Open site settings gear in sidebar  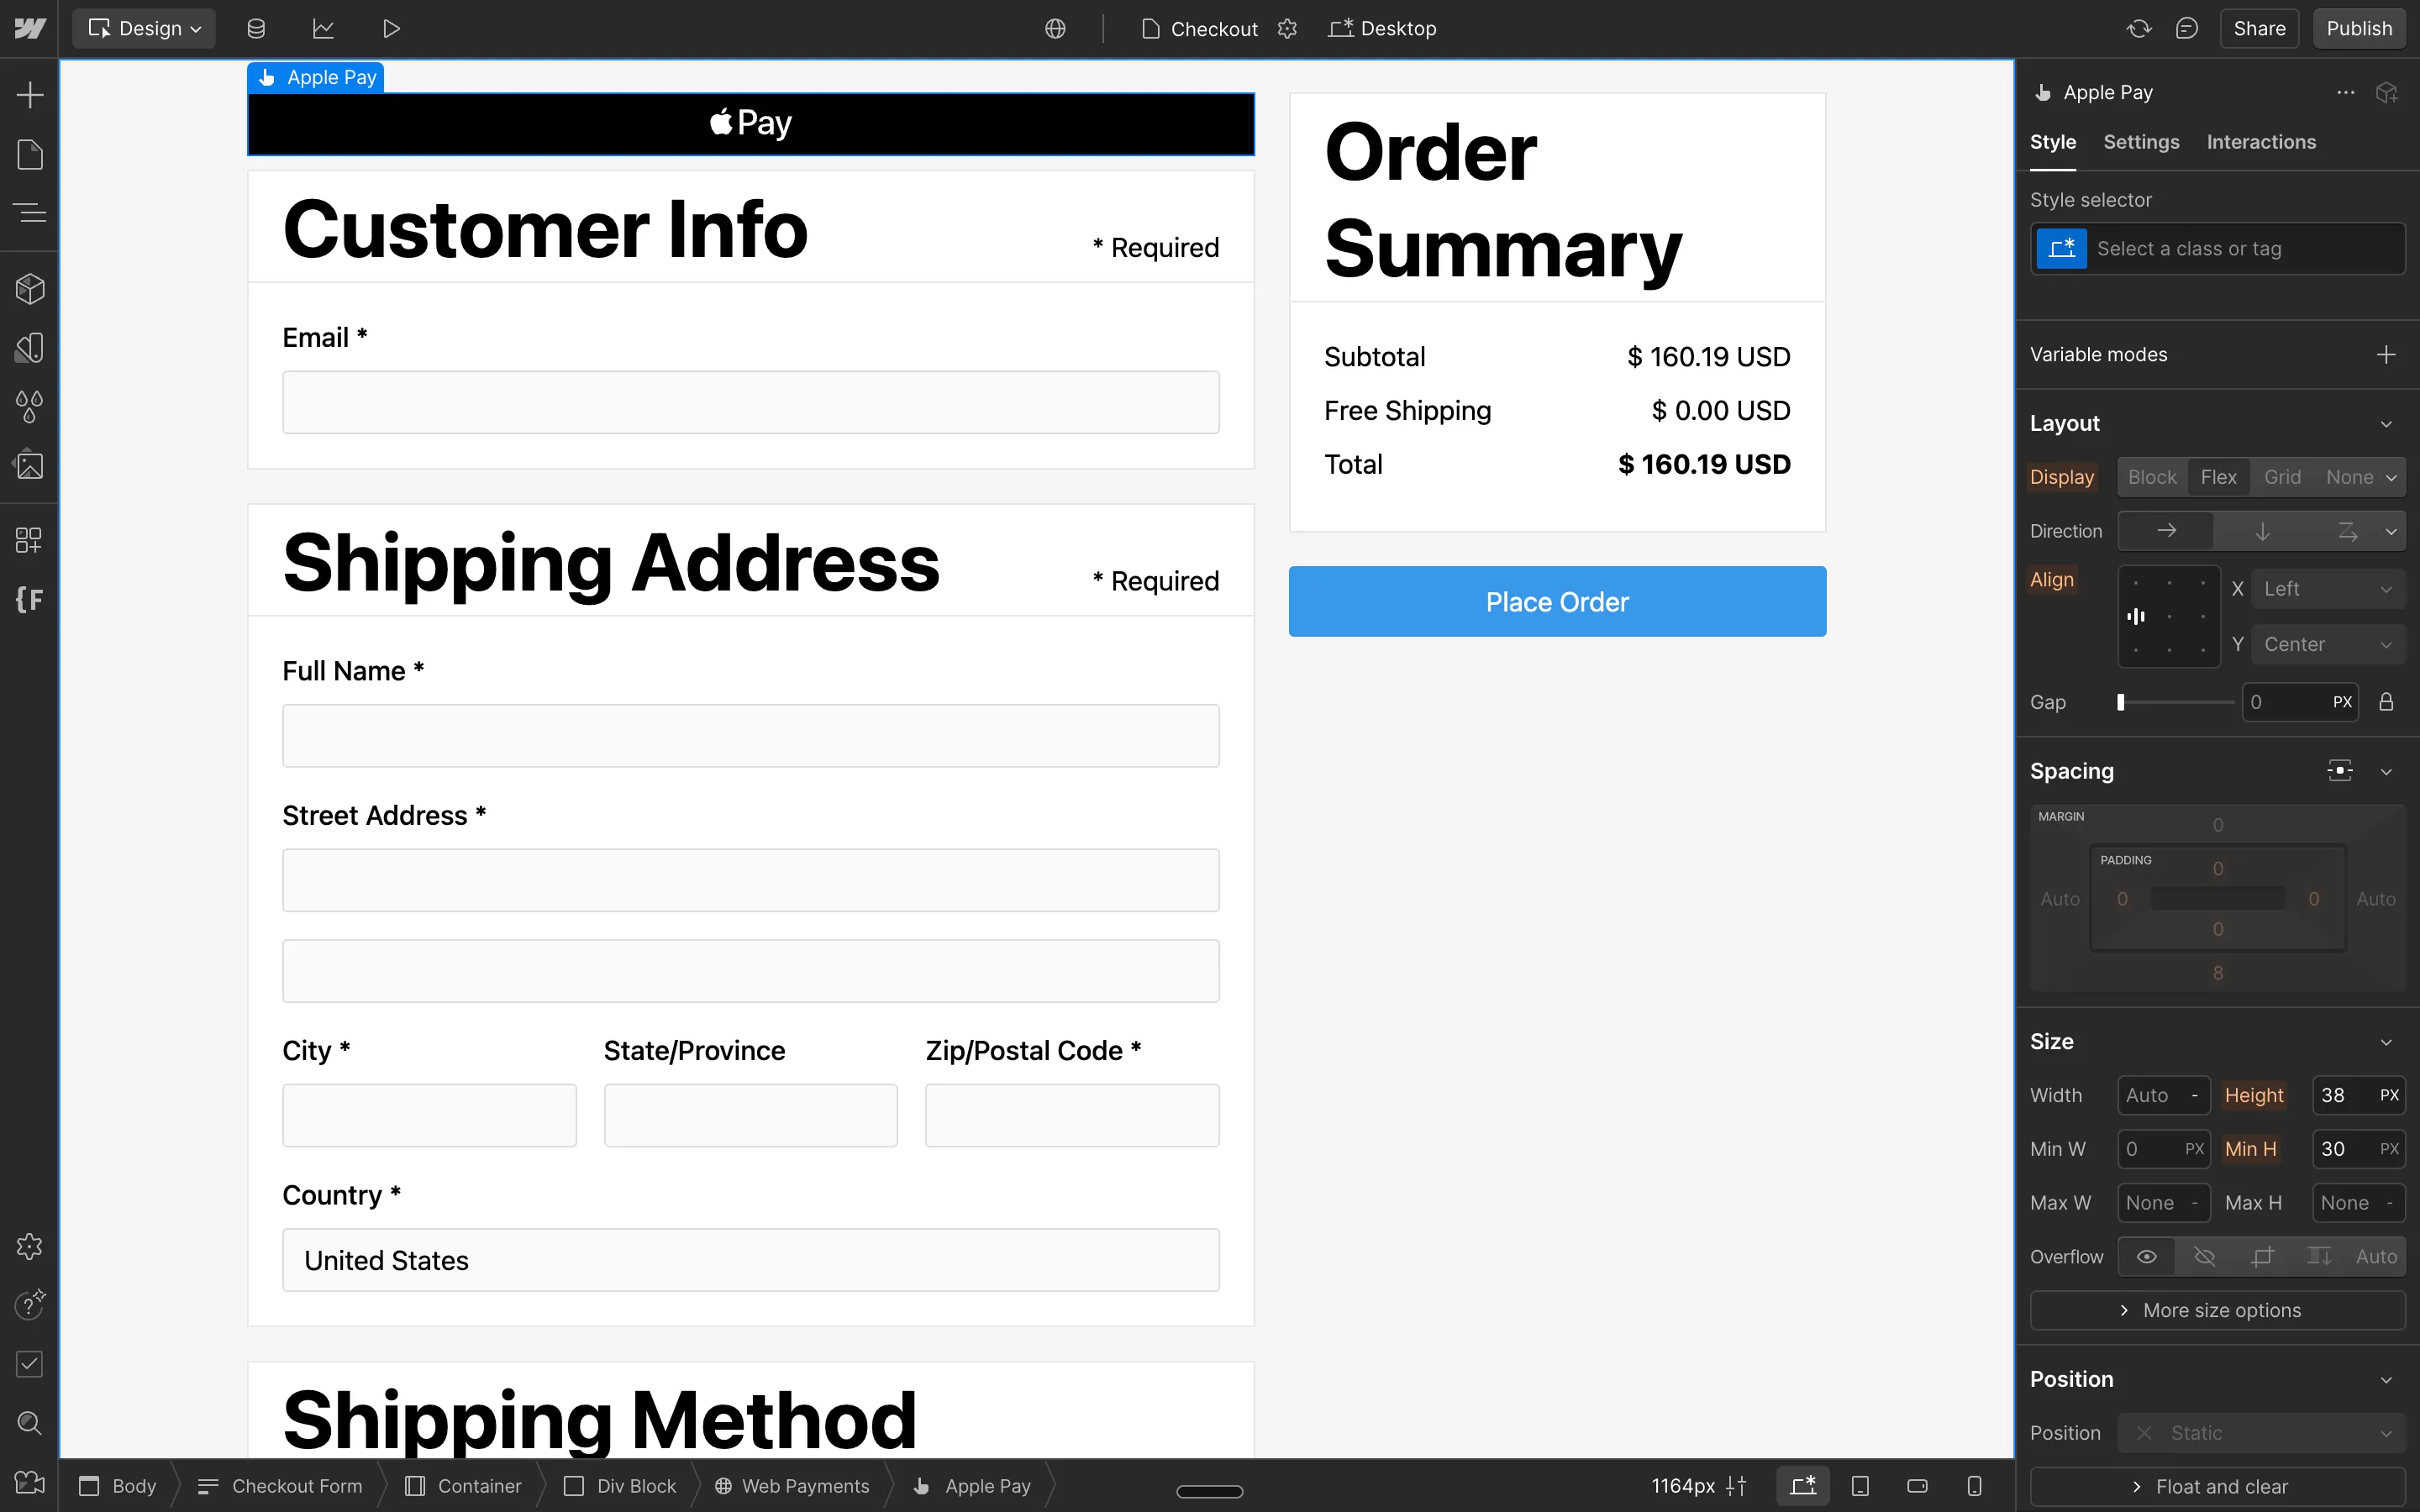coord(29,1246)
